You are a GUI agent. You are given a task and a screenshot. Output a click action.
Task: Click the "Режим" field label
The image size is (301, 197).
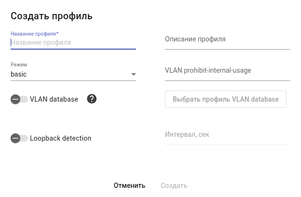click(x=19, y=65)
